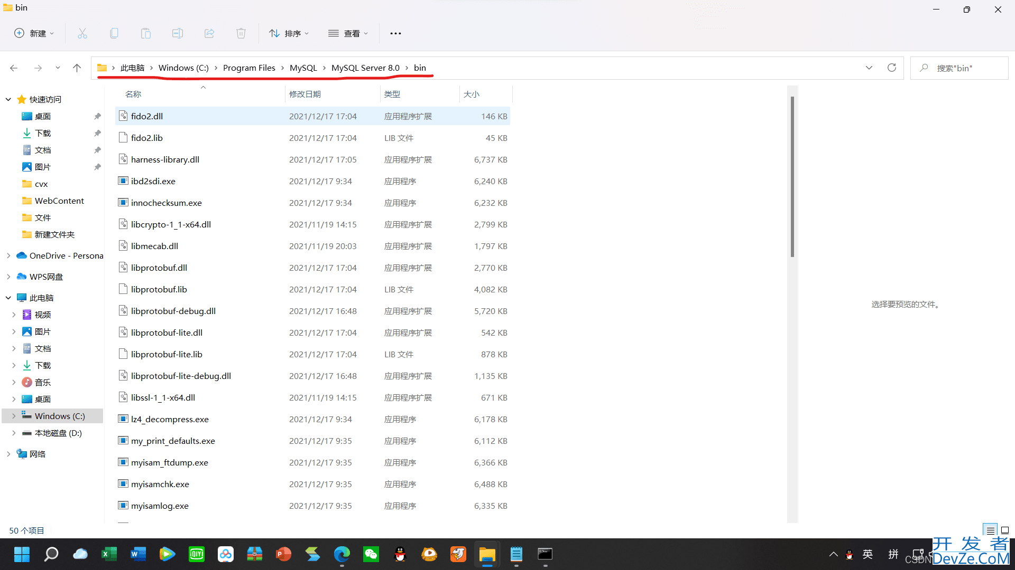Image resolution: width=1015 pixels, height=570 pixels.
Task: Open Word from the taskbar
Action: [x=139, y=554]
